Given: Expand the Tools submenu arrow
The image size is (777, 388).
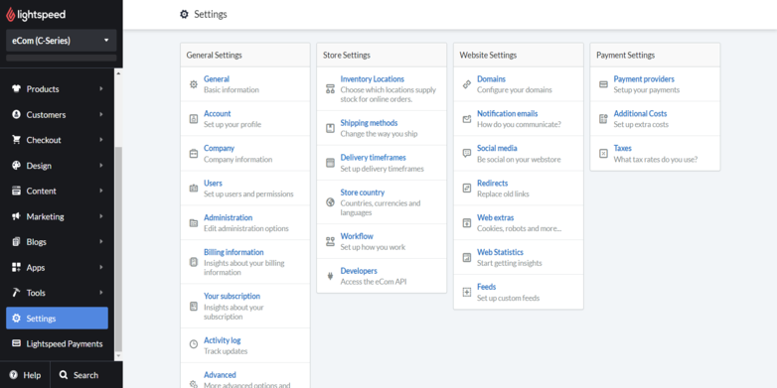Looking at the screenshot, I should [101, 293].
